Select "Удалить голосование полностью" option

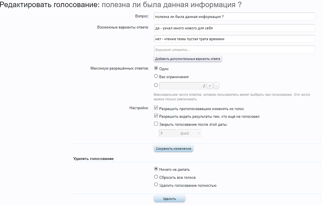[x=156, y=184]
